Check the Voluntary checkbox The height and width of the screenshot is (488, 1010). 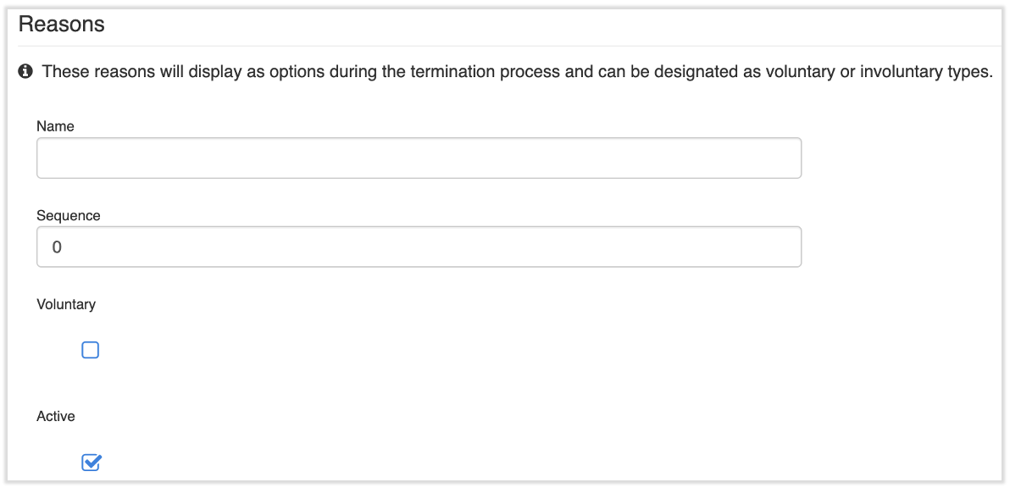[x=91, y=350]
